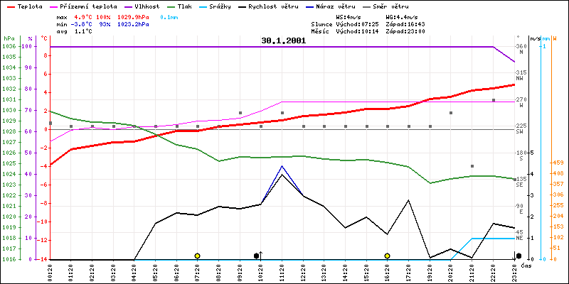
Task: Click the black moonset marker at 23:20
Action: (x=519, y=256)
